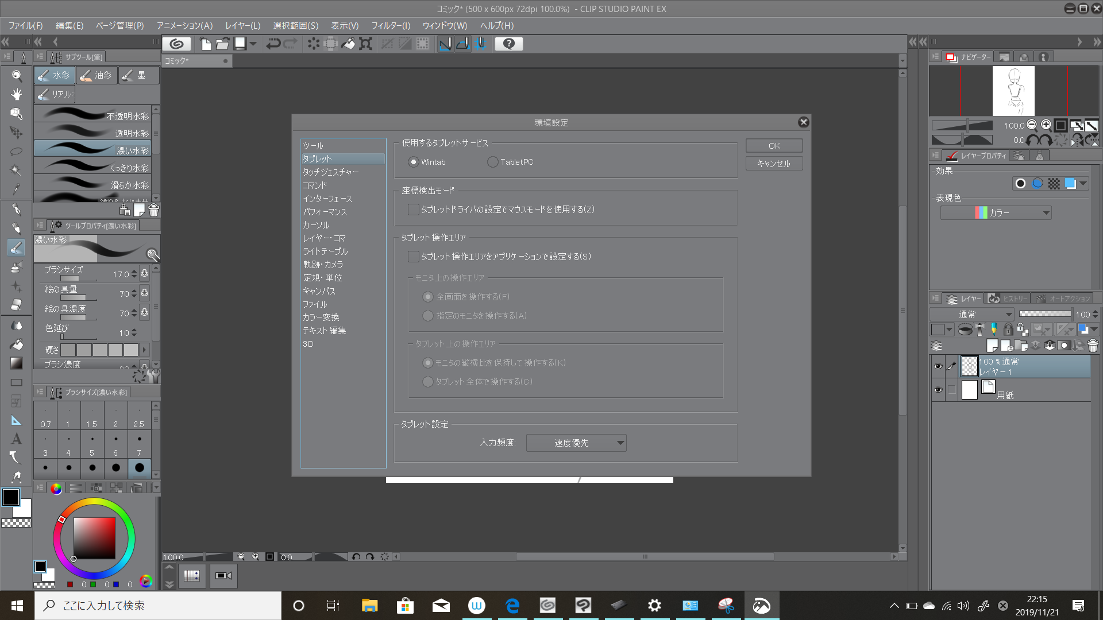Click the color square in color wheel
The image size is (1103, 620).
94,538
